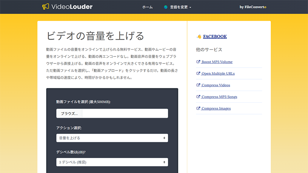Open the FACEBOOK link
Screen dimensions: 308x173
click(215, 37)
